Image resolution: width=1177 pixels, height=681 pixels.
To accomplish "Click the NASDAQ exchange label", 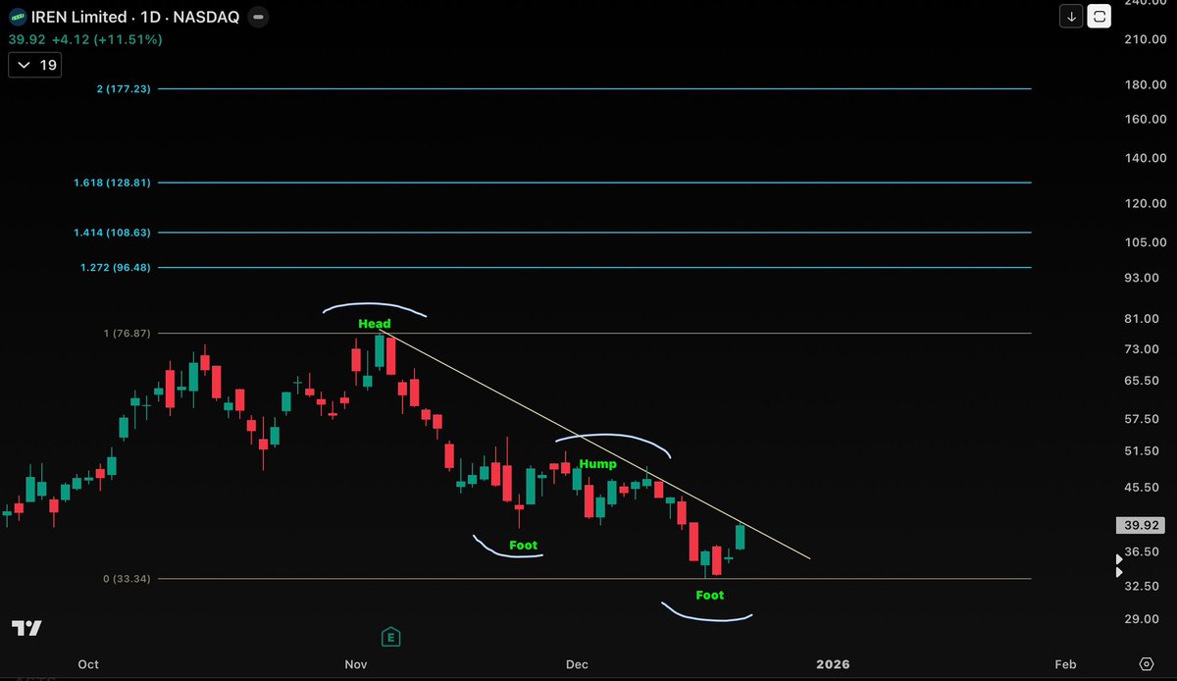I will 204,18.
